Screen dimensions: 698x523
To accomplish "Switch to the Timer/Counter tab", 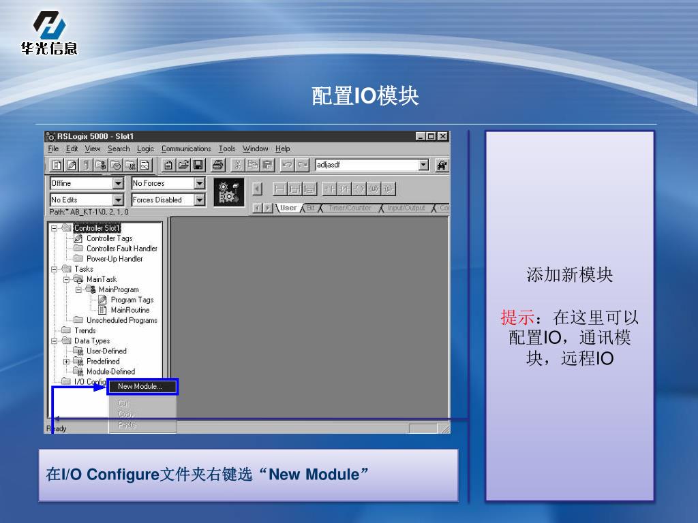I will pyautogui.click(x=350, y=208).
